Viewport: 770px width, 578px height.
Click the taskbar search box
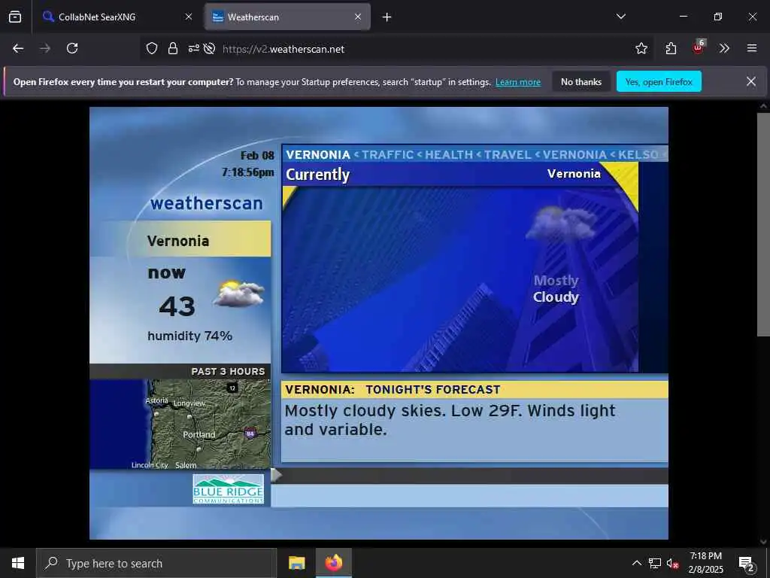coord(156,563)
